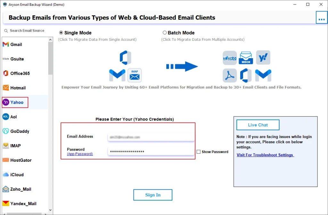Click the IMAP envelope icon in sidebar
Image resolution: width=328 pixels, height=215 pixels.
6,146
